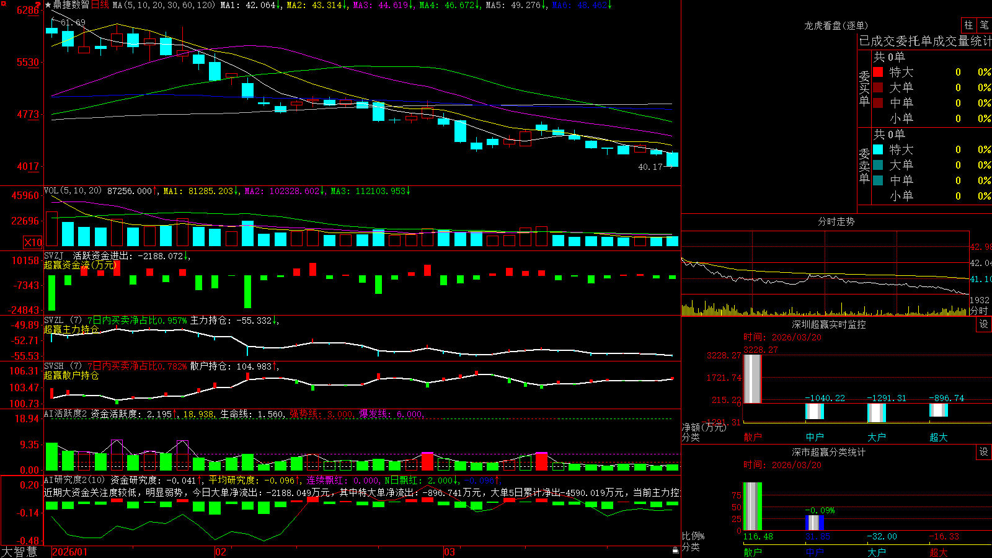Click the AI活跃度2 indicator label
Viewport: 992px width, 558px height.
(65, 414)
